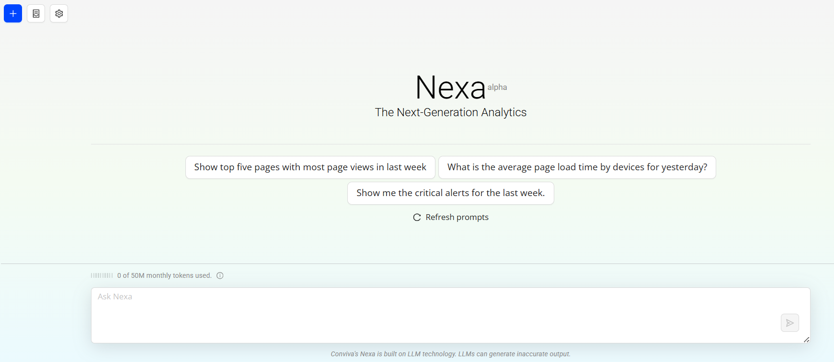The height and width of the screenshot is (362, 834).
Task: Click the divider line below the tagline
Action: (x=450, y=144)
